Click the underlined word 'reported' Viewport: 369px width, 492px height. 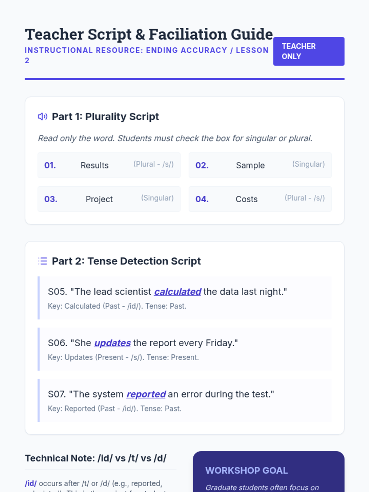(x=146, y=394)
